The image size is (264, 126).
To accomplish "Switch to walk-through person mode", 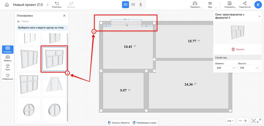I will tap(140, 4).
